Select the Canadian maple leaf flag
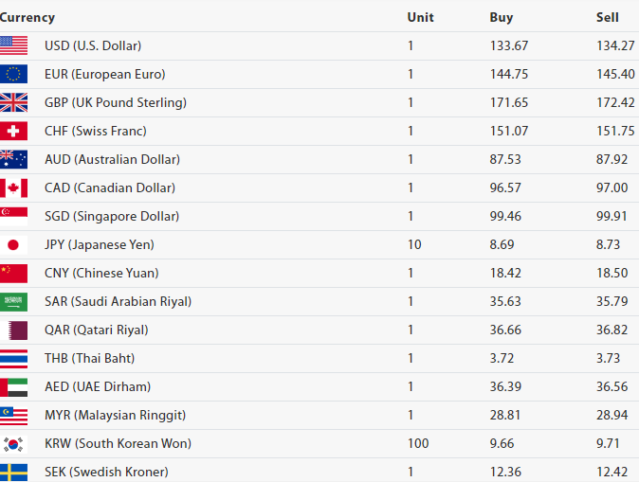This screenshot has width=639, height=482. click(13, 187)
